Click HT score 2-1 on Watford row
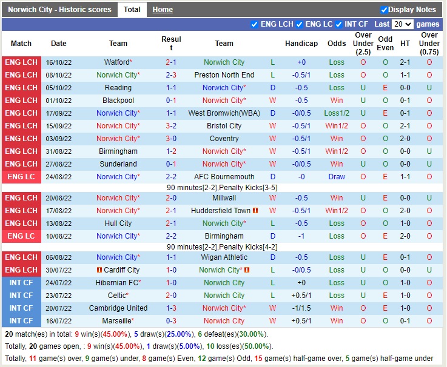447x367 pixels. [405, 62]
